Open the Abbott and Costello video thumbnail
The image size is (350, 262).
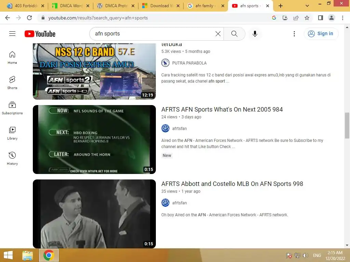pos(94,214)
